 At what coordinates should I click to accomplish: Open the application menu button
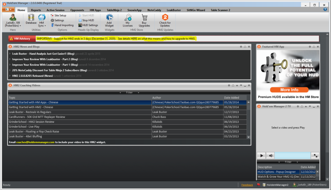click(x=8, y=9)
